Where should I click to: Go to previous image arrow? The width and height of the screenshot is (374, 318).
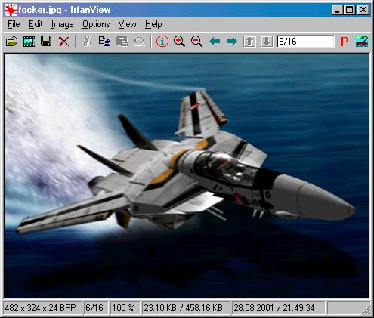click(215, 42)
